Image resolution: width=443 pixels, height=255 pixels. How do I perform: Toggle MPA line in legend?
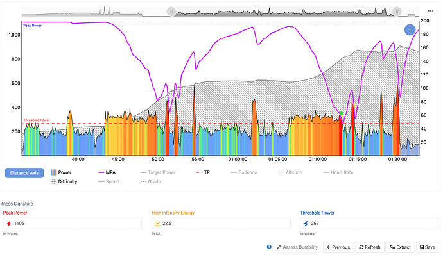click(107, 172)
